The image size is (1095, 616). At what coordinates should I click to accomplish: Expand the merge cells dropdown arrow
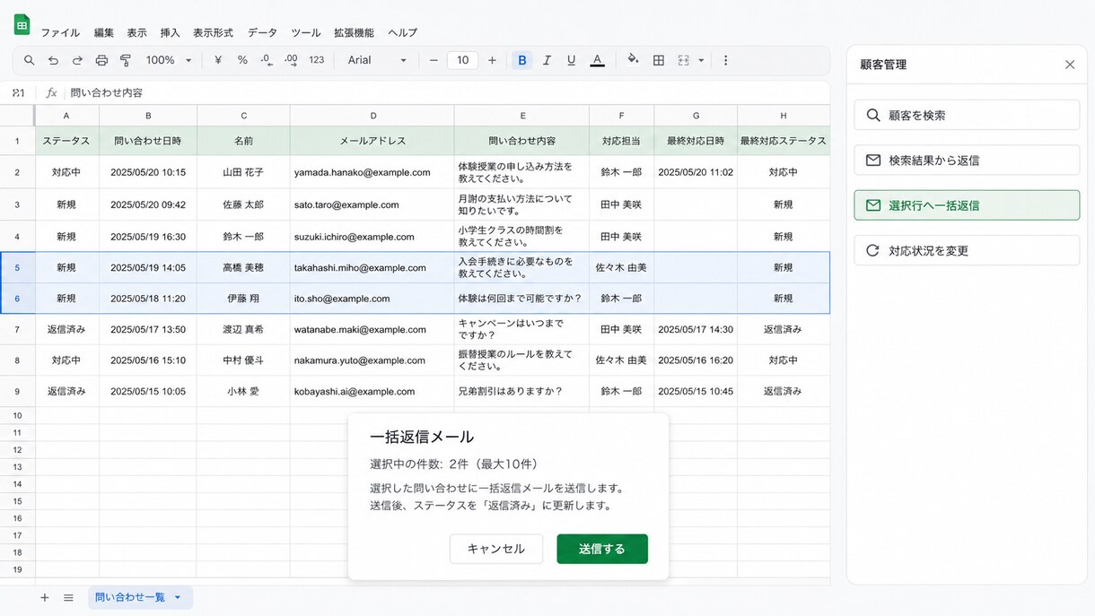tap(701, 60)
